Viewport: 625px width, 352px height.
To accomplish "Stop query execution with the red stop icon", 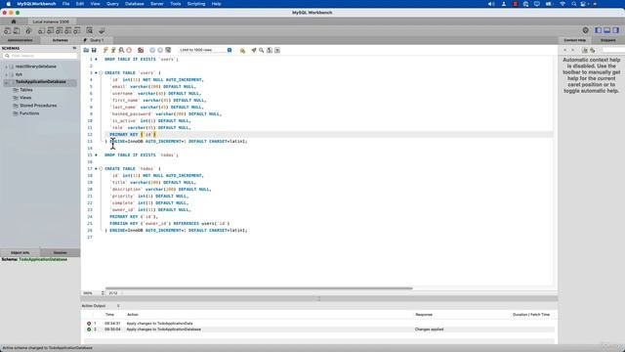I will pos(129,50).
